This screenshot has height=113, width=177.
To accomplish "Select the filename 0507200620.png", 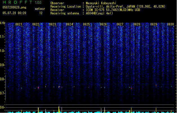I will point(14,7).
